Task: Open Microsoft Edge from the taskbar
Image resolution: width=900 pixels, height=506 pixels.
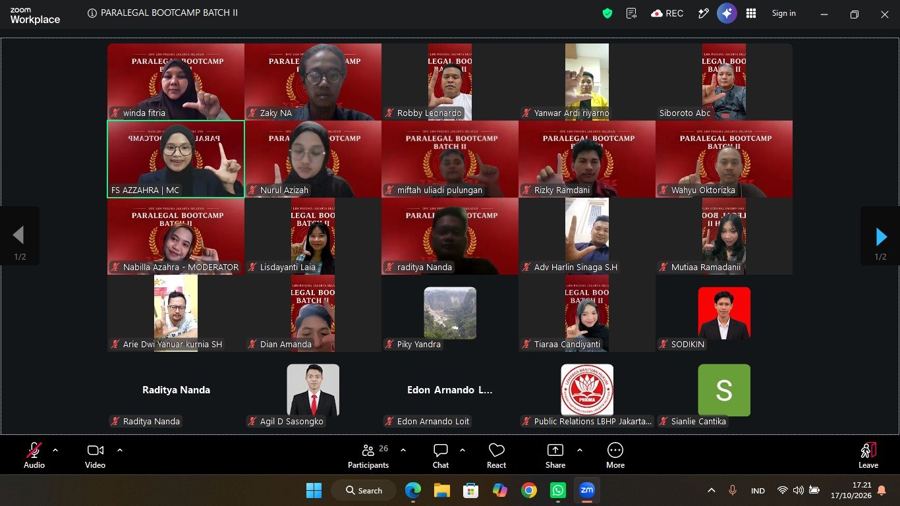Action: tap(413, 490)
